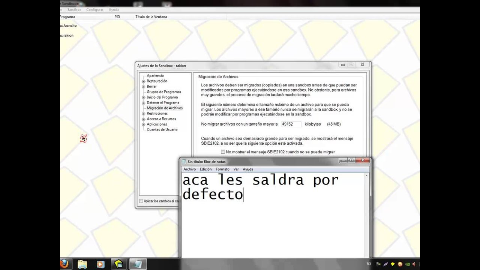This screenshot has height=270, width=480.
Task: Select Restauración tree item label
Action: [x=157, y=81]
